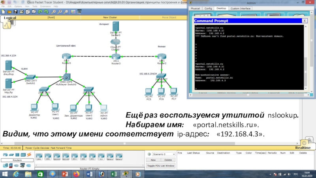Screen dimensions: 316x178
Task: Select the End Devices category icon
Action: [5, 166]
